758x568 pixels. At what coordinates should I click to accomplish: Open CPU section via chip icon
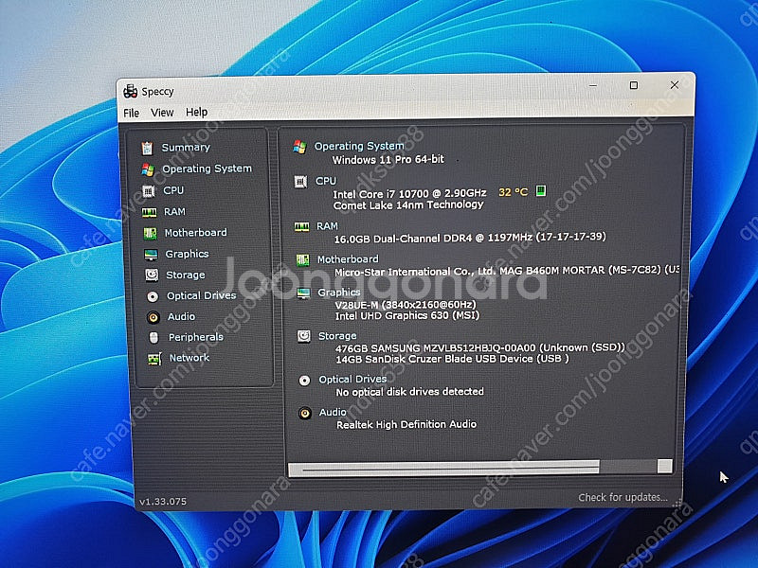(149, 190)
